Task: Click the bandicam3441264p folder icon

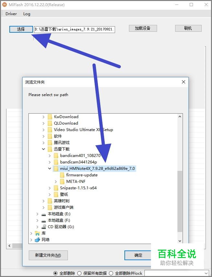Action: pos(56,162)
